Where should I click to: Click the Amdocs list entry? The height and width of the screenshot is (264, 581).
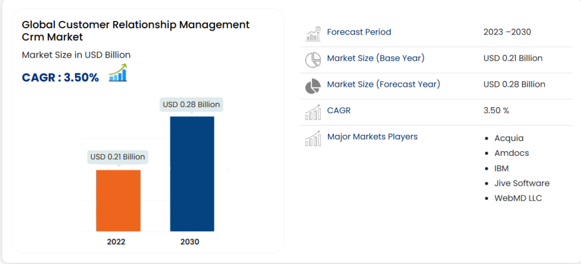(x=511, y=153)
